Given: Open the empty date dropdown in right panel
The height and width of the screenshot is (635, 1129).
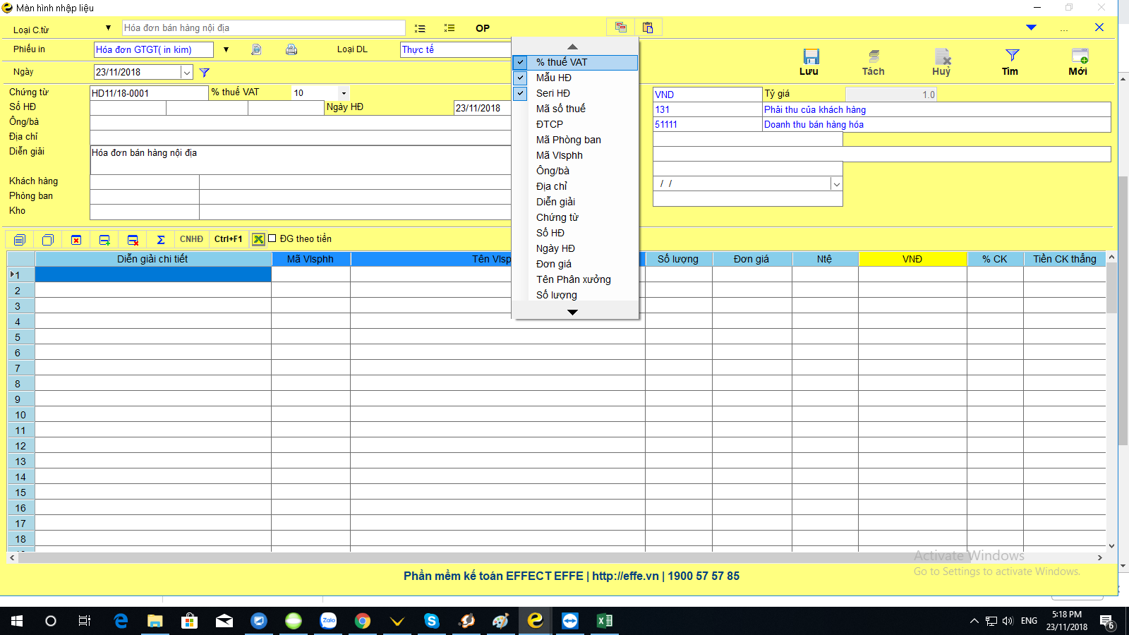Looking at the screenshot, I should click(836, 184).
